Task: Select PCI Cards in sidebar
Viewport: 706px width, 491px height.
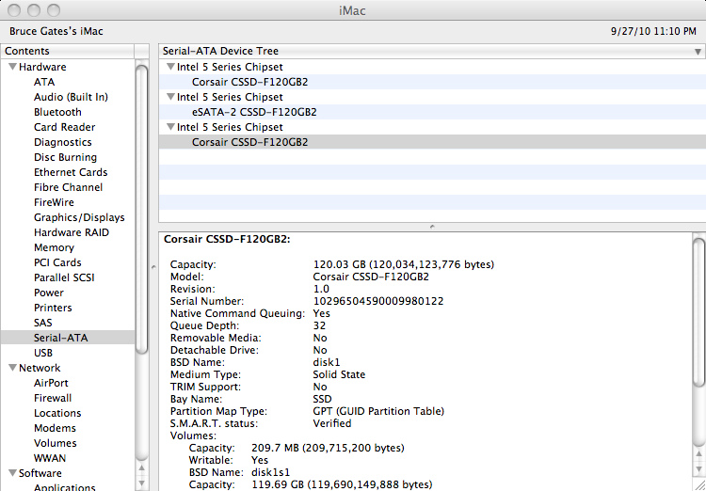Action: pos(57,262)
